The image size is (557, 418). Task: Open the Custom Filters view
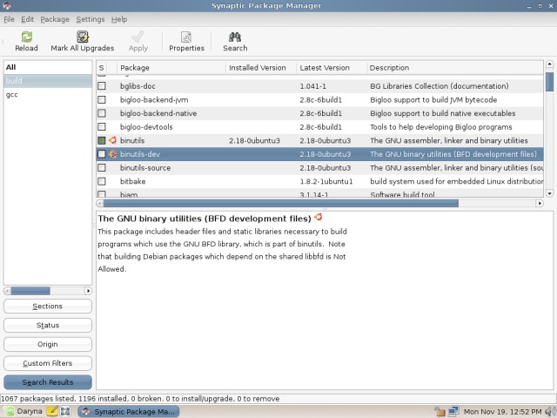point(48,363)
